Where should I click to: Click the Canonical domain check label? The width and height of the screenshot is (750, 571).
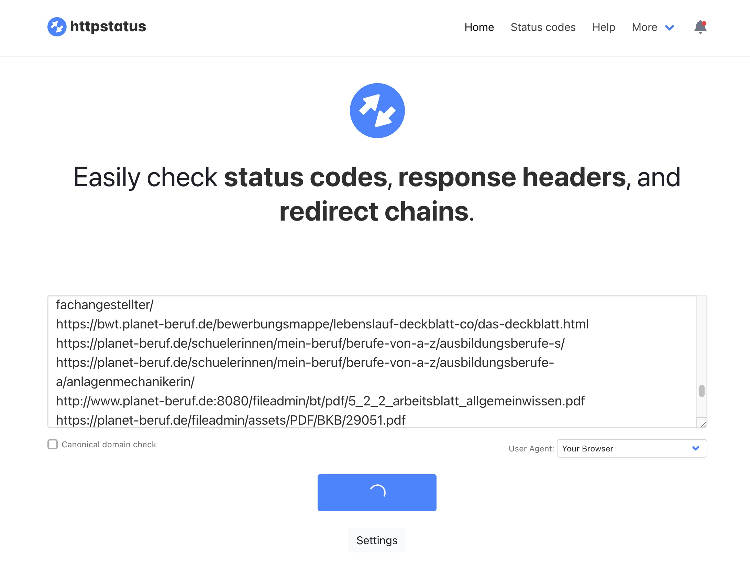pos(109,445)
